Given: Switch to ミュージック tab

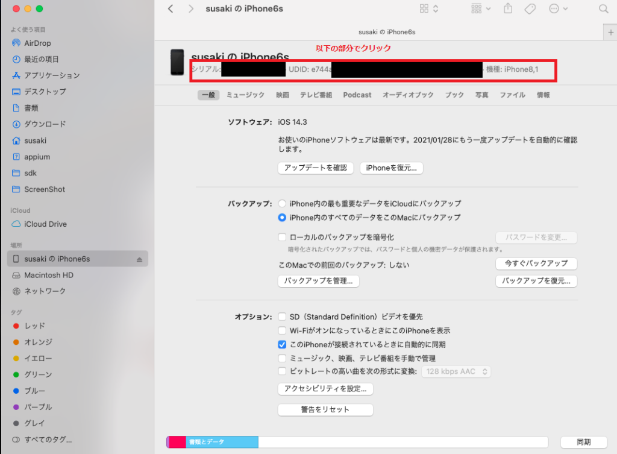Looking at the screenshot, I should pos(246,95).
